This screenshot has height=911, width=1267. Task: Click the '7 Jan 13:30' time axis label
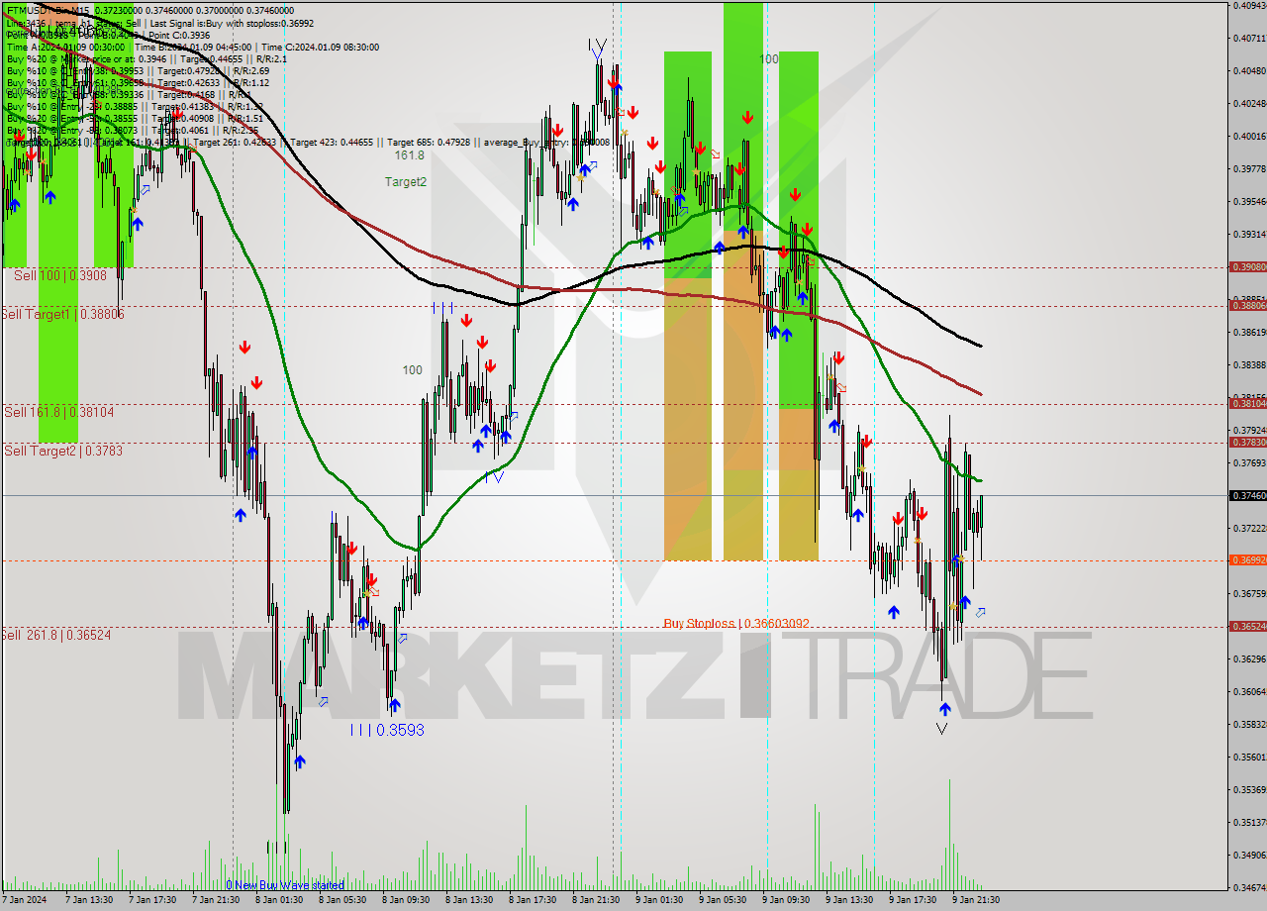(88, 900)
